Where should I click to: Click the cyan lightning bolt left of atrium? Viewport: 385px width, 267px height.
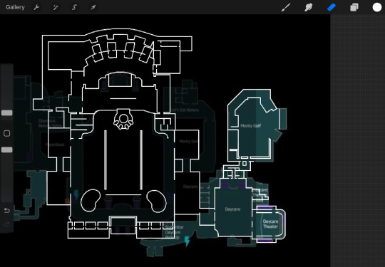coord(76,194)
